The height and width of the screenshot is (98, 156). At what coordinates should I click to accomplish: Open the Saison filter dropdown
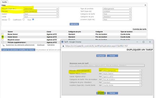pyautogui.click(x=41, y=14)
